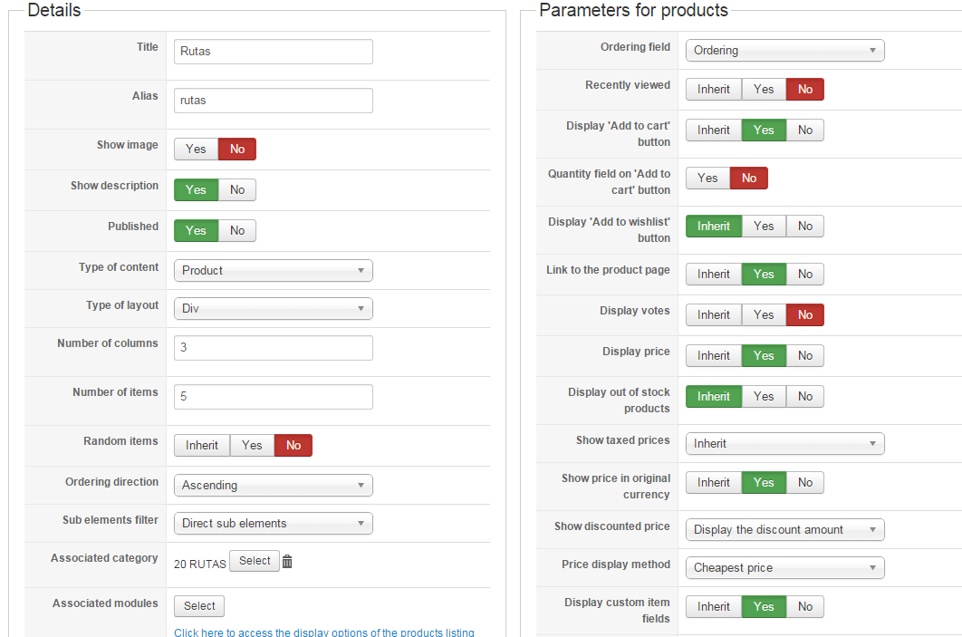Set Display price to No

pos(805,356)
